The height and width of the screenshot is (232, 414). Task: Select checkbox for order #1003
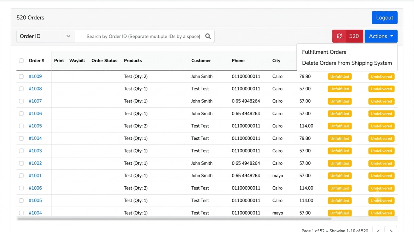21,151
